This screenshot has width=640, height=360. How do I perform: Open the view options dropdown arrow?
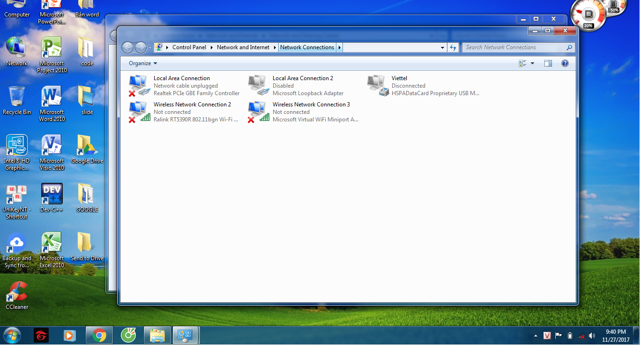(x=532, y=63)
